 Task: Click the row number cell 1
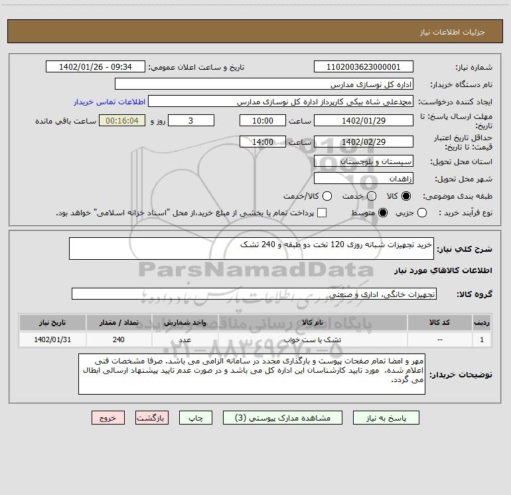click(x=482, y=340)
